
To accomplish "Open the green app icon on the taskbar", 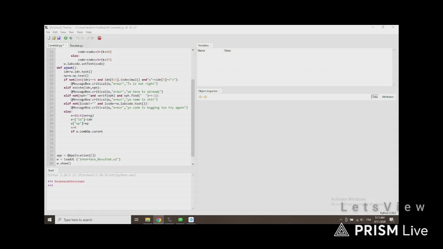I will click(x=180, y=220).
